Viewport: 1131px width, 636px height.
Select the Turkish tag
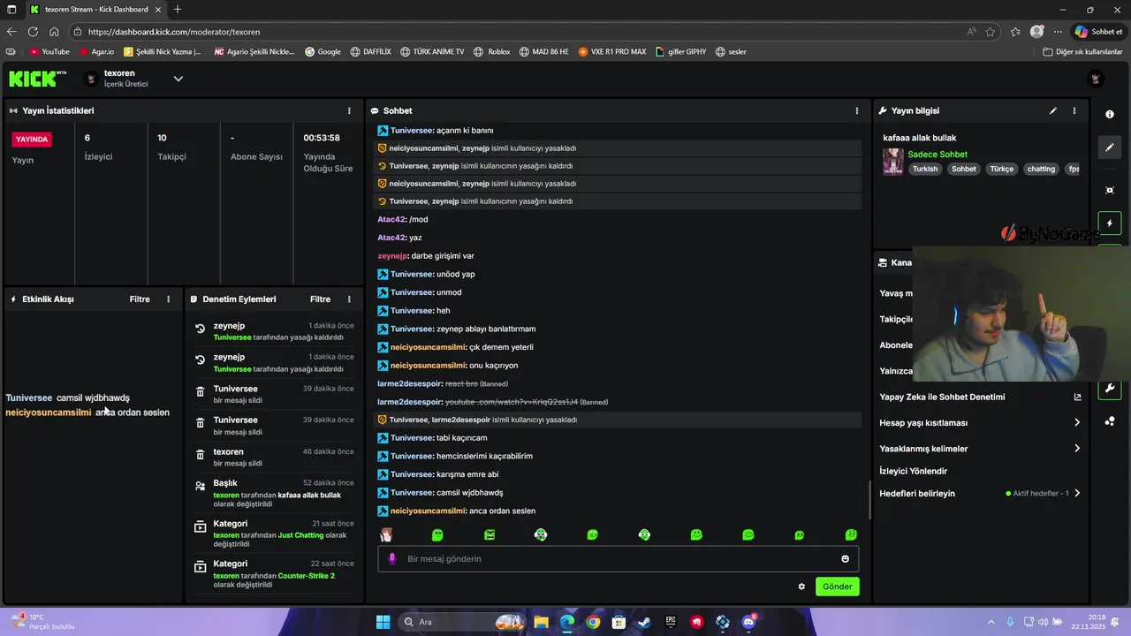[x=925, y=169]
